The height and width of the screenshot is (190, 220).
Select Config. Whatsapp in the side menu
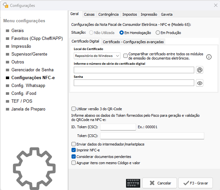coord(28,86)
